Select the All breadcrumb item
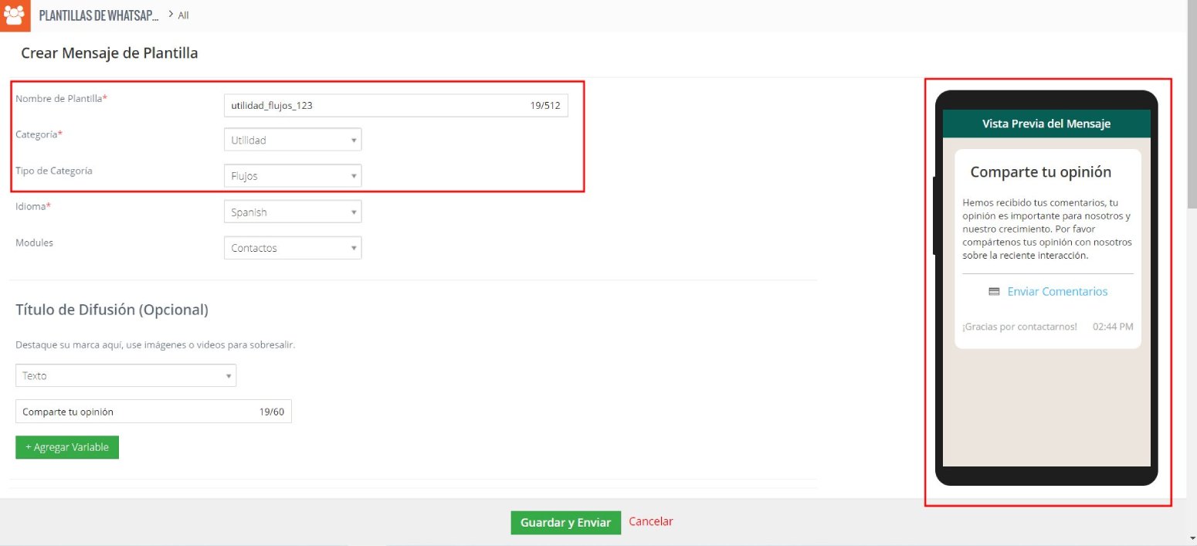The image size is (1197, 546). [183, 15]
